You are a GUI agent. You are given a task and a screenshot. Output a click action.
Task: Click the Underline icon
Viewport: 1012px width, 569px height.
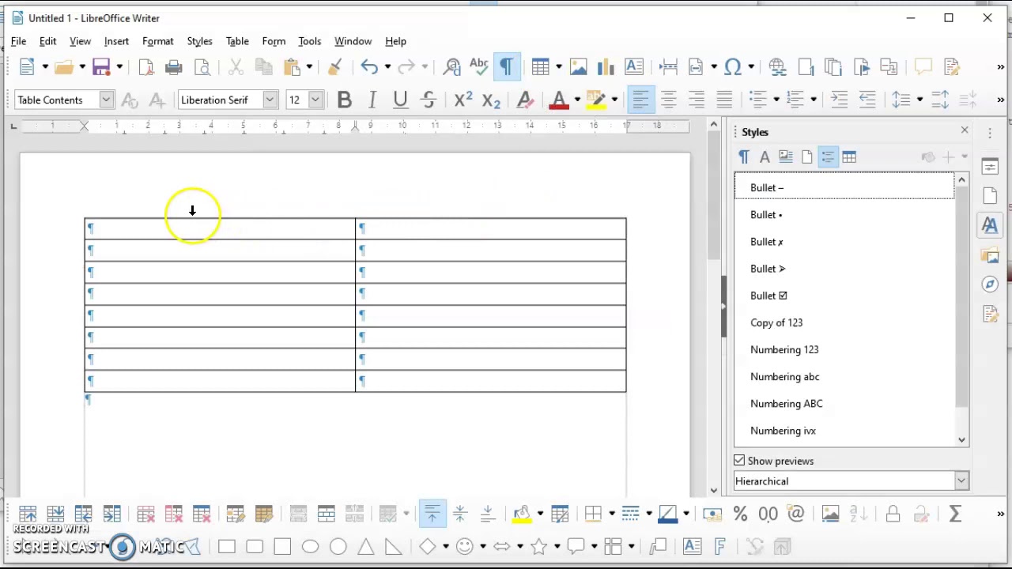400,100
